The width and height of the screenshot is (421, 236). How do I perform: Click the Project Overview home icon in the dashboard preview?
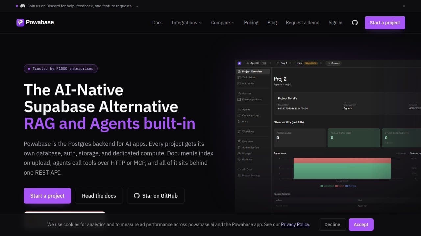(239, 71)
